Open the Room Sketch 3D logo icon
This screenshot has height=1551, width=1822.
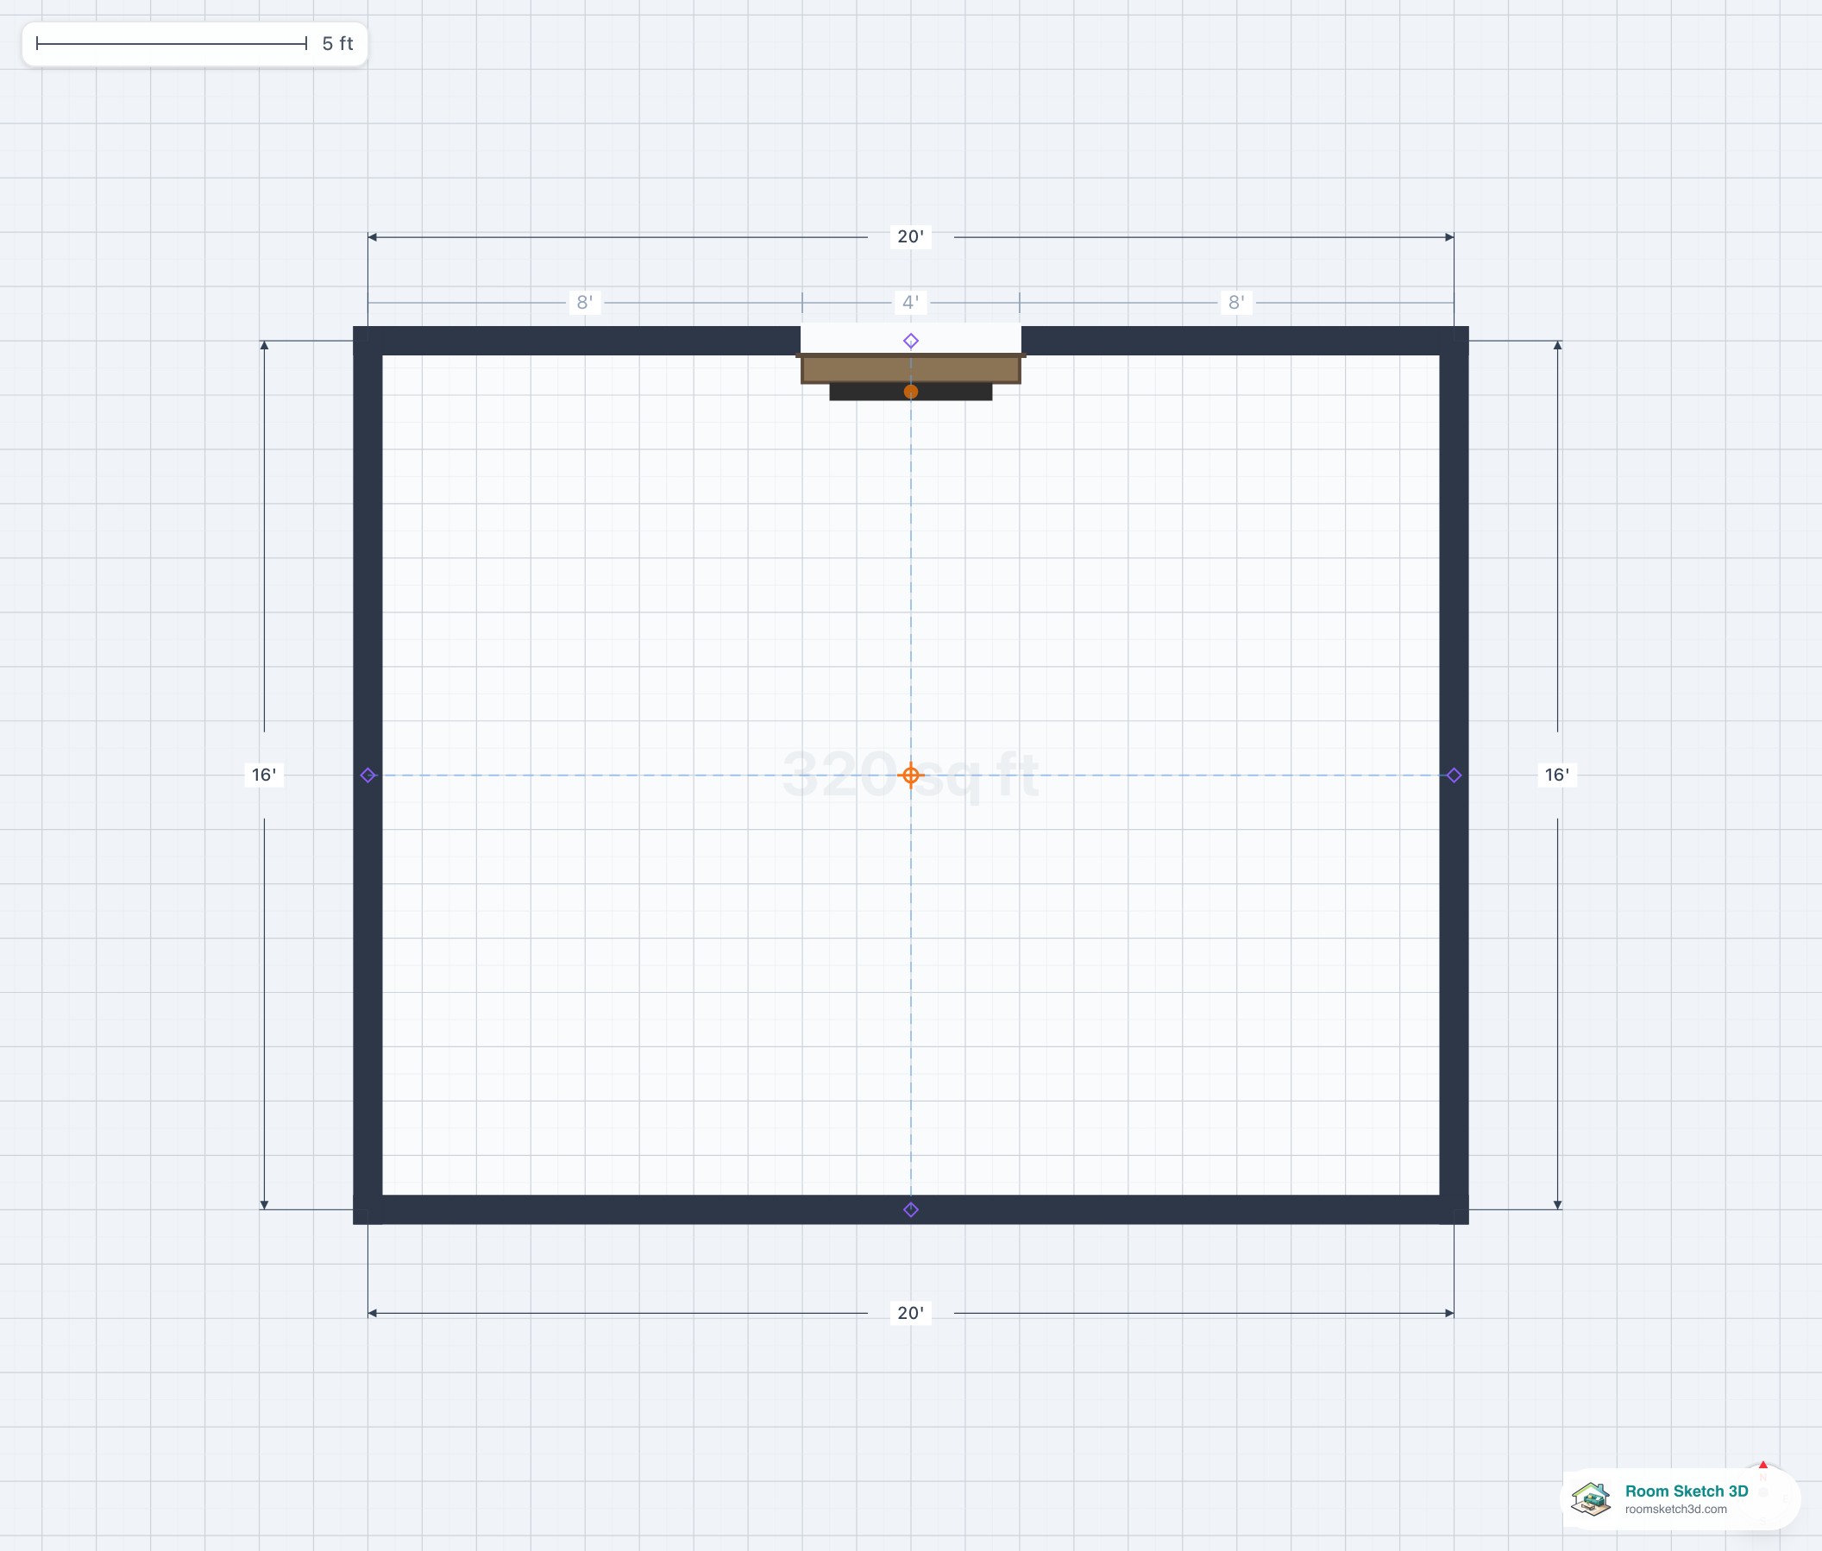[x=1591, y=1499]
